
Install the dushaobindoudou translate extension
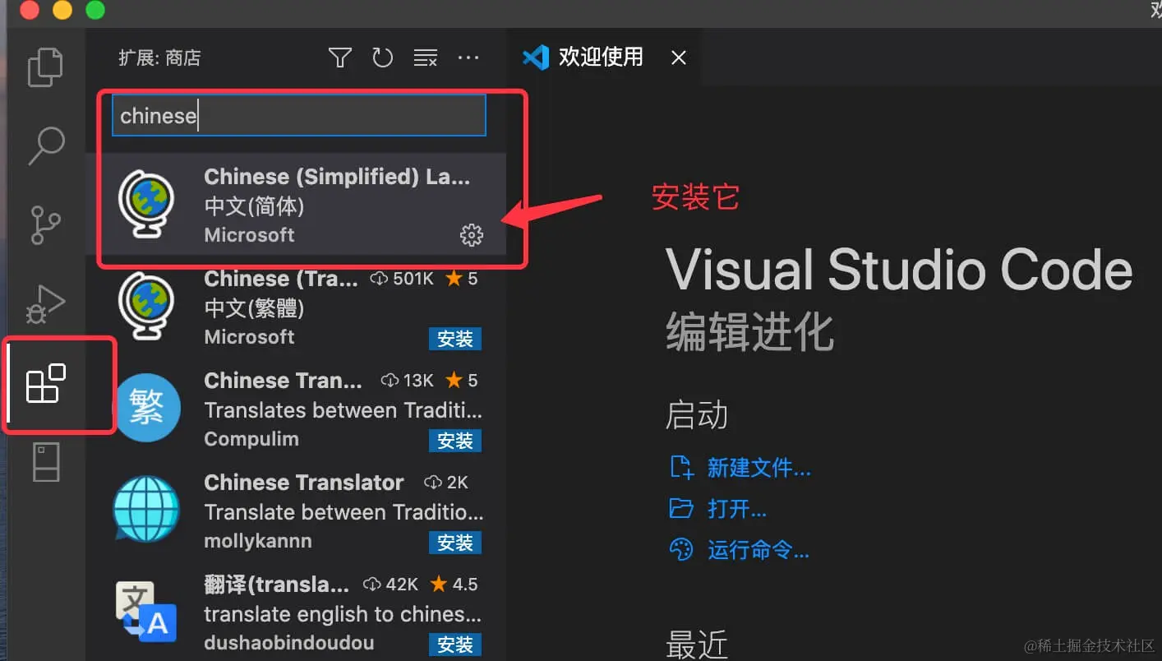[454, 645]
